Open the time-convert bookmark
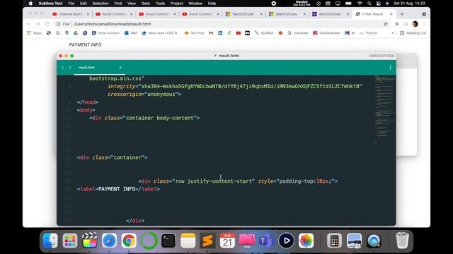The height and width of the screenshot is (254, 453). click(105, 33)
